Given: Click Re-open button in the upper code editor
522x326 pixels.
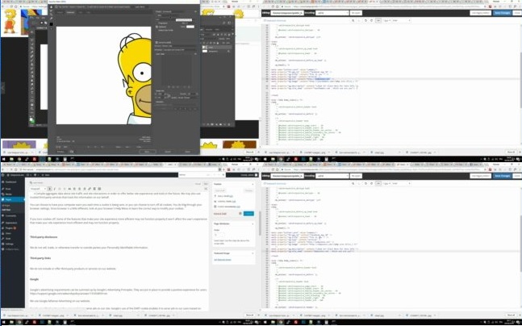Looking at the screenshot, I should (x=356, y=13).
